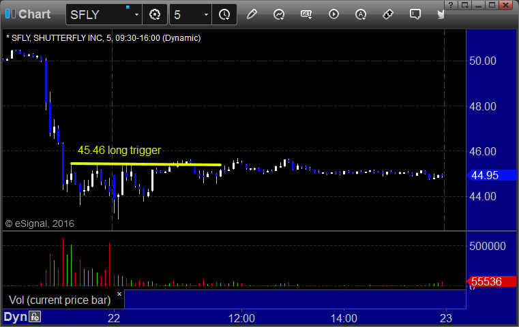Screen dimensions: 519x327
Task: Open the SFLY symbol dropdown arrow
Action: tap(136, 14)
